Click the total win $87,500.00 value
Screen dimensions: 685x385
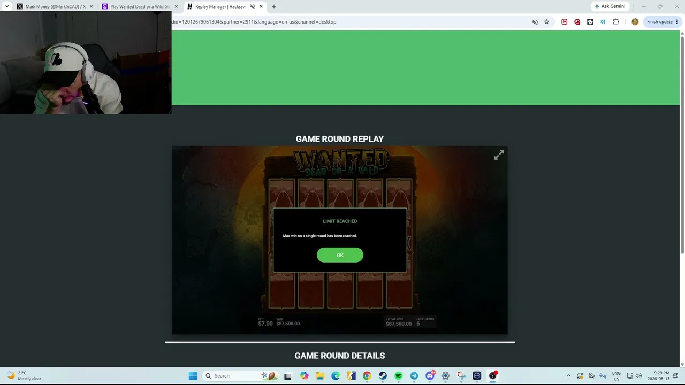[x=399, y=324]
